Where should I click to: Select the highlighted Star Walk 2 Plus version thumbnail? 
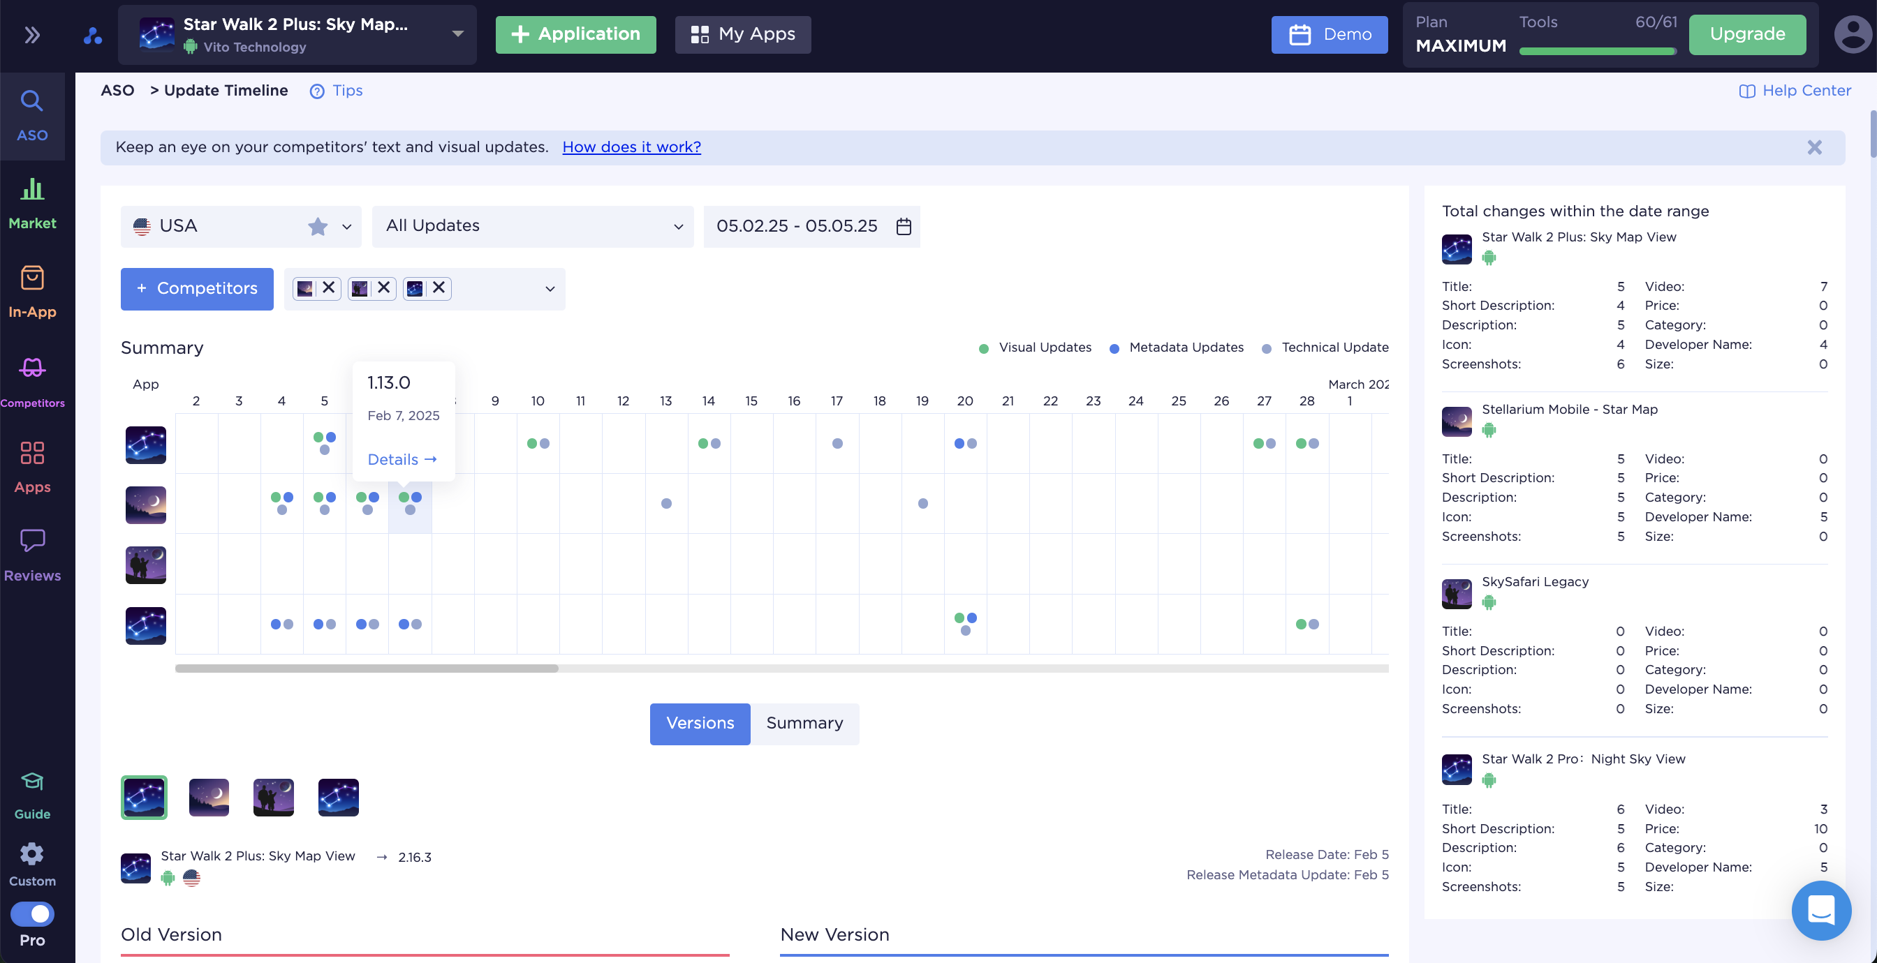[144, 797]
